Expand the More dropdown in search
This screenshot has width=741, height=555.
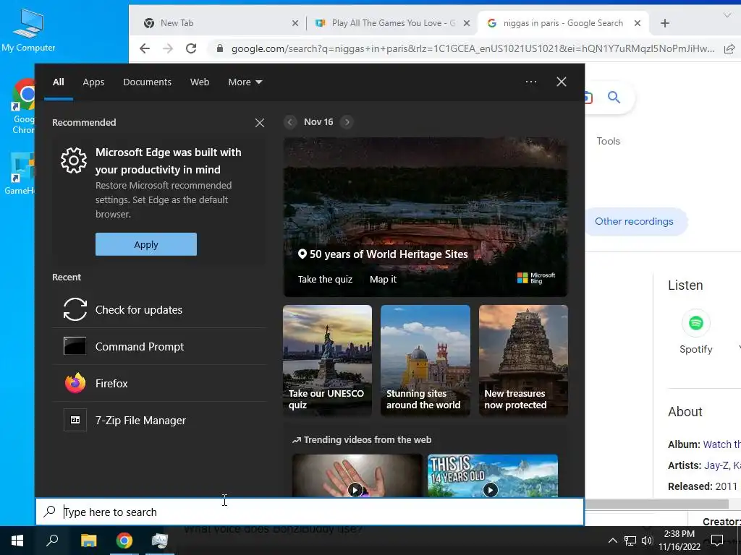(x=245, y=82)
